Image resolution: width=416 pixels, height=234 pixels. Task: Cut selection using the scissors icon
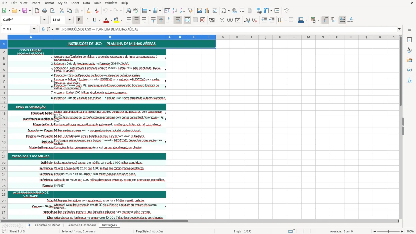(62, 11)
